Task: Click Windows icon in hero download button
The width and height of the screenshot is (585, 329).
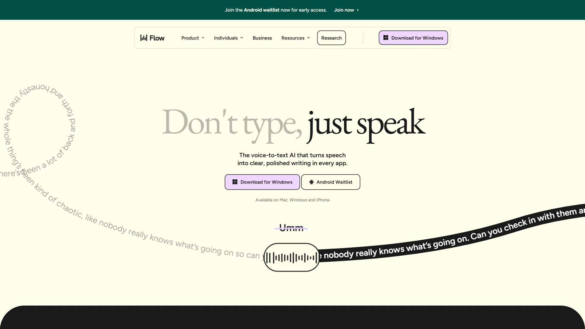Action: [235, 182]
